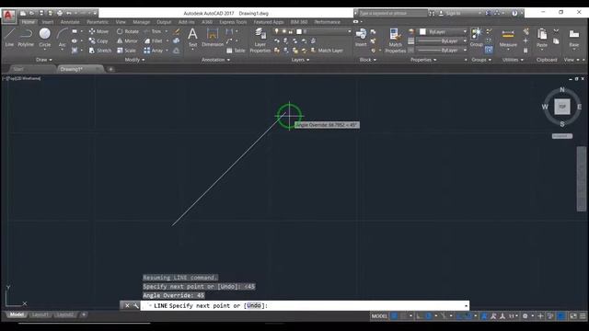The width and height of the screenshot is (589, 331).
Task: Click the Group tool
Action: pyautogui.click(x=477, y=37)
